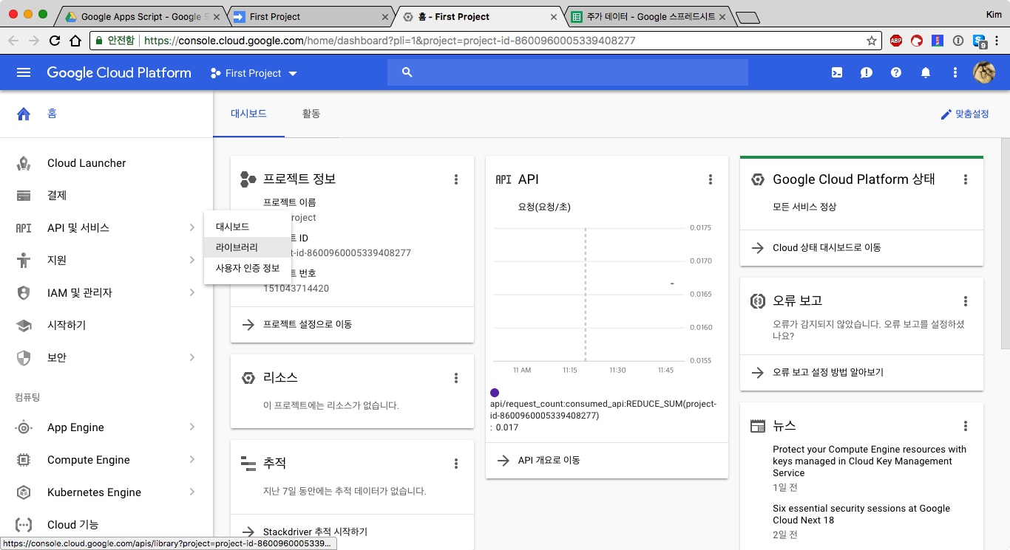Open the API 개요로 이동 link
1010x550 pixels.
(x=549, y=460)
